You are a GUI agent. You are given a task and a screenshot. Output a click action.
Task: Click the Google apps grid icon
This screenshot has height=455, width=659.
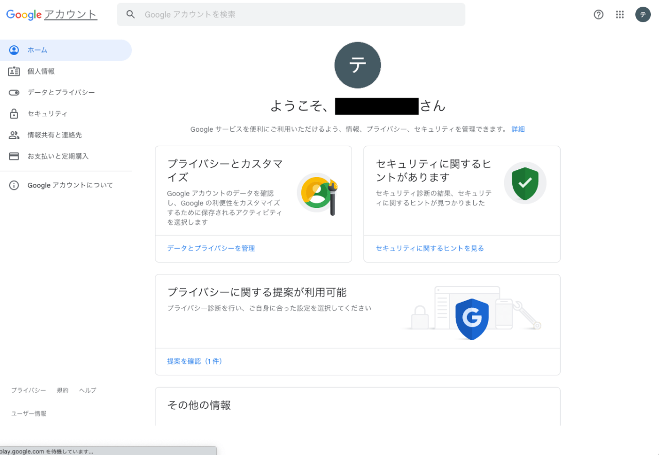[620, 14]
